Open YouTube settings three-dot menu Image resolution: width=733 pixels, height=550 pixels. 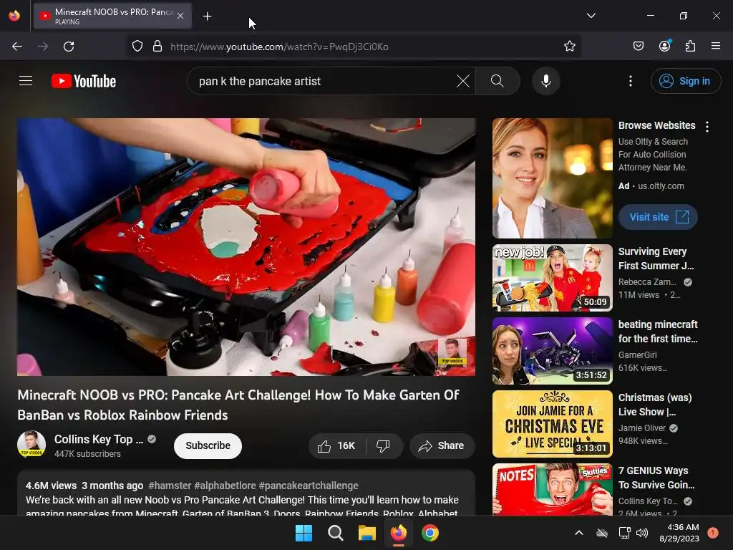point(630,81)
